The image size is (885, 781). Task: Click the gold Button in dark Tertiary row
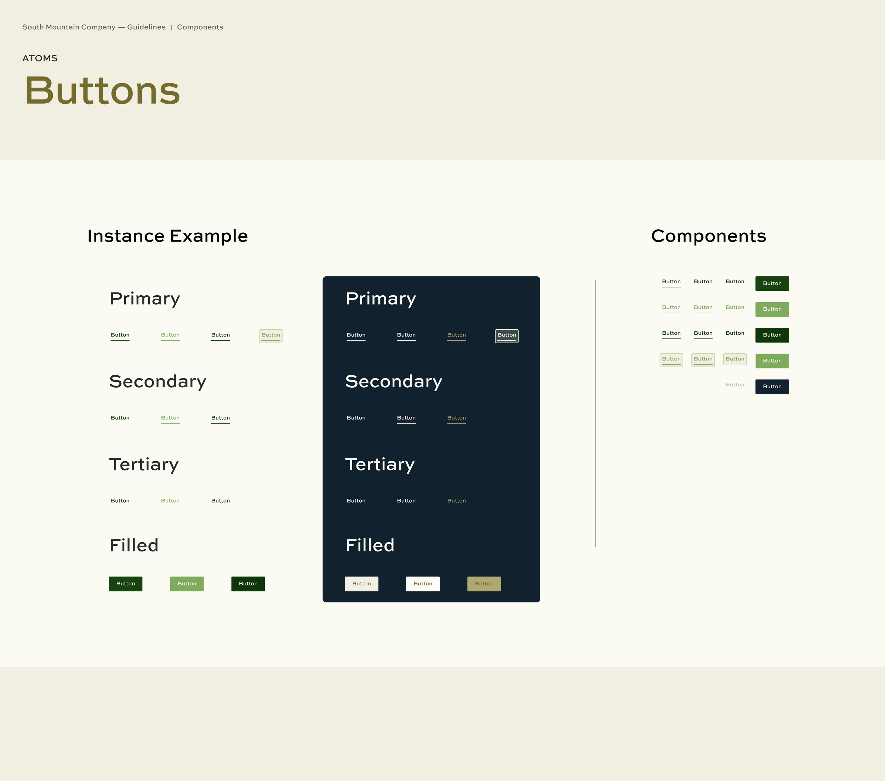pyautogui.click(x=456, y=500)
